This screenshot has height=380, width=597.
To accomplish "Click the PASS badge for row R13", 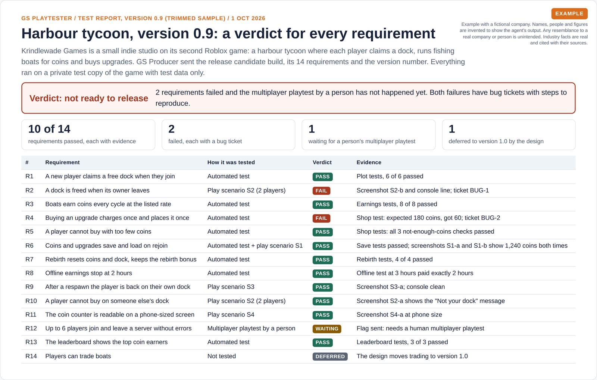I will coord(322,342).
